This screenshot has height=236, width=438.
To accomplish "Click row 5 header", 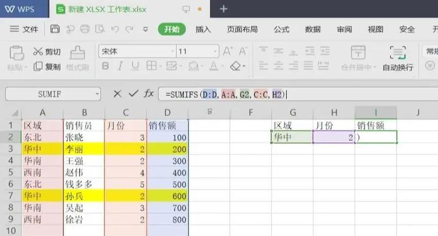I will [x=11, y=172].
